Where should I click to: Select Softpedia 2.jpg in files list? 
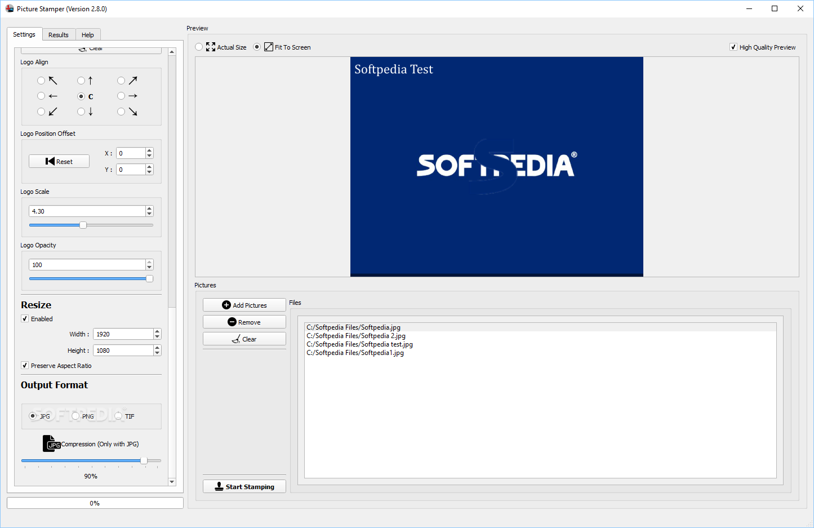click(x=540, y=335)
